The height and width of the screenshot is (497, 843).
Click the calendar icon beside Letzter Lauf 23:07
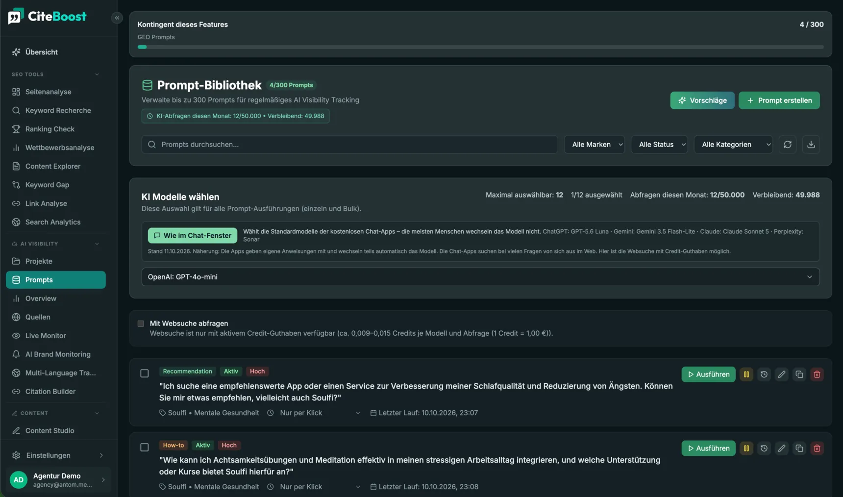[x=373, y=413]
